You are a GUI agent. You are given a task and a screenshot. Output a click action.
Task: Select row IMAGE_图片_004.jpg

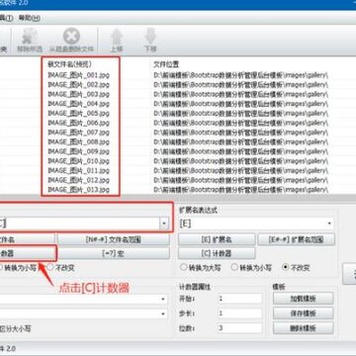click(x=78, y=104)
